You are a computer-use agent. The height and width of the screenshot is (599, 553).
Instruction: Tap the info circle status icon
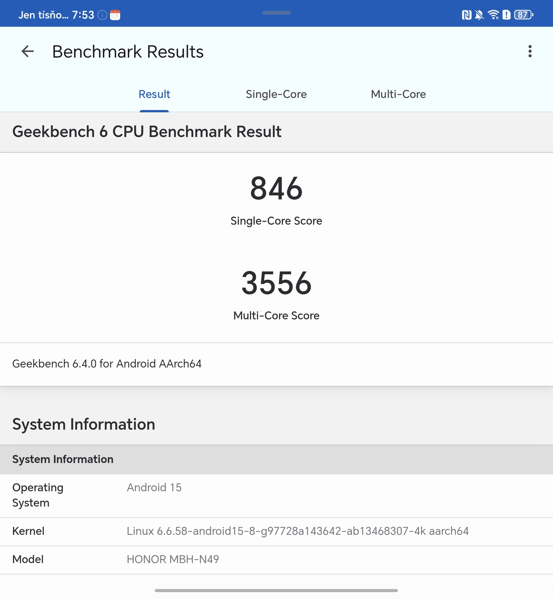[102, 15]
